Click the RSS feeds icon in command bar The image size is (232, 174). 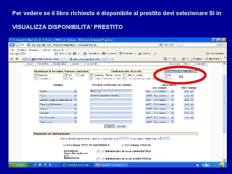coord(174,59)
